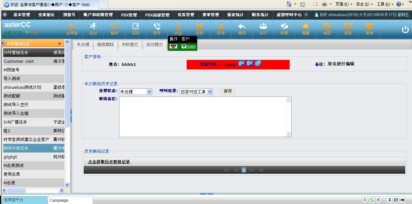Viewport: 412px width, 204px height.
Task: Click the 点击获取历史联络记录 link
Action: click(x=109, y=162)
